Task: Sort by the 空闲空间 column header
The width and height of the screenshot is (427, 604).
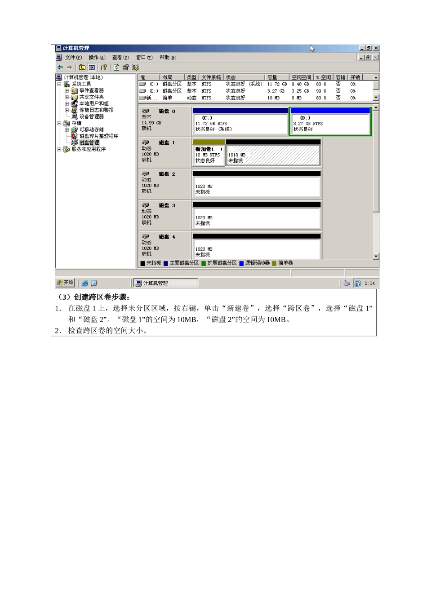Action: (x=301, y=77)
